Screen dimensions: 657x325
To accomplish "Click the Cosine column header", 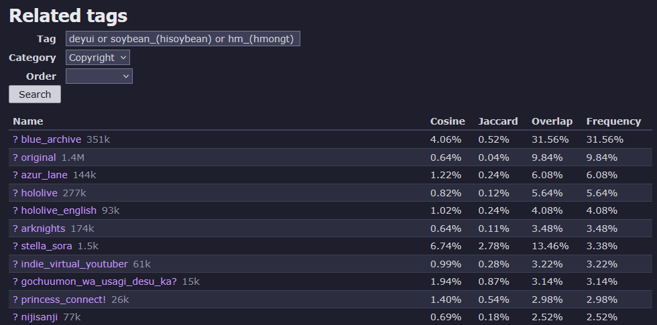I will tap(448, 121).
